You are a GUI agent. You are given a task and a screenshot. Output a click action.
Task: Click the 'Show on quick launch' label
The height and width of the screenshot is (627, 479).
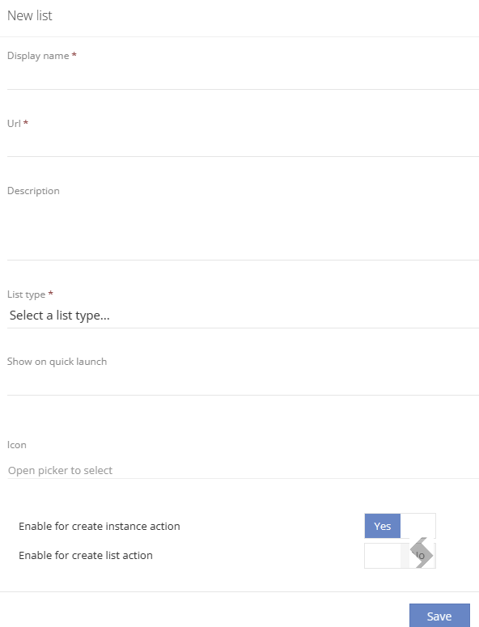pyautogui.click(x=57, y=362)
